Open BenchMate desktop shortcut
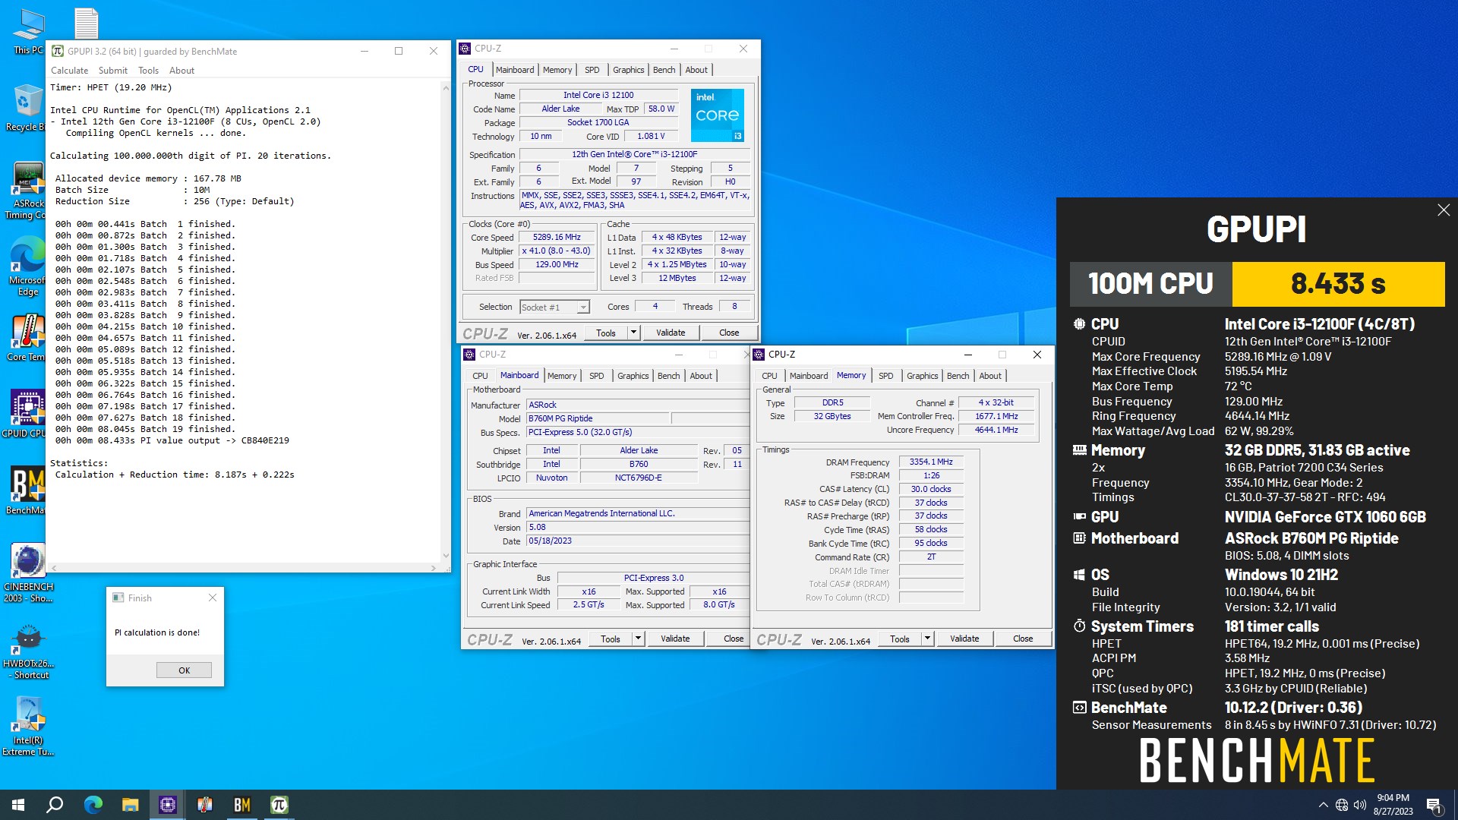1458x820 pixels. coord(27,490)
